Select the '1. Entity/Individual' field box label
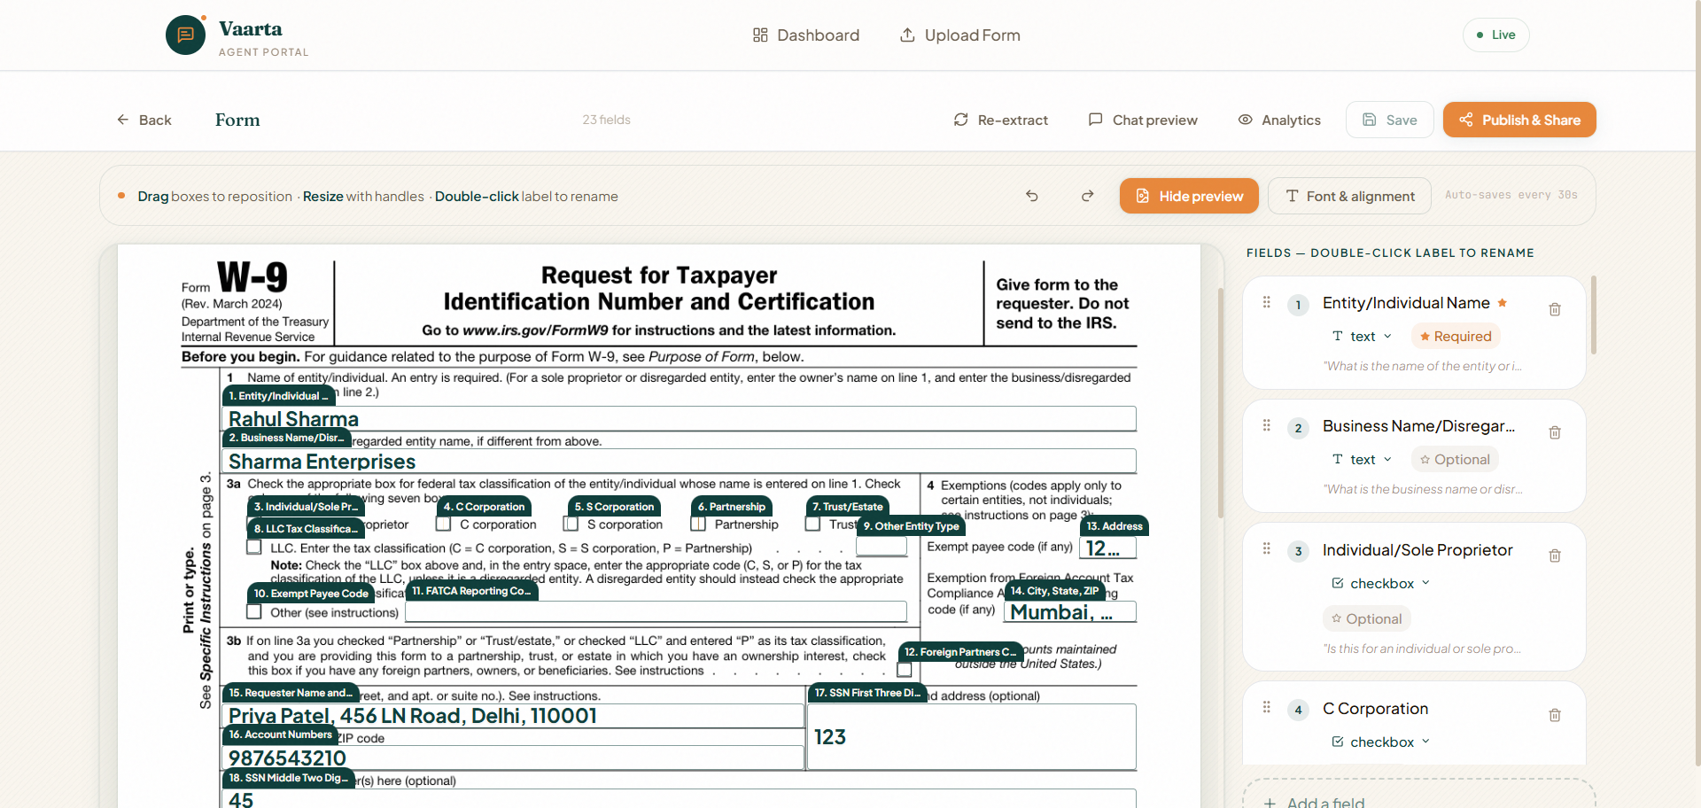 [x=278, y=396]
